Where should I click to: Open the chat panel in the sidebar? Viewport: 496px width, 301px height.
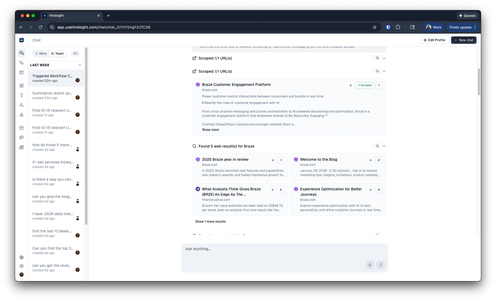tap(22, 53)
